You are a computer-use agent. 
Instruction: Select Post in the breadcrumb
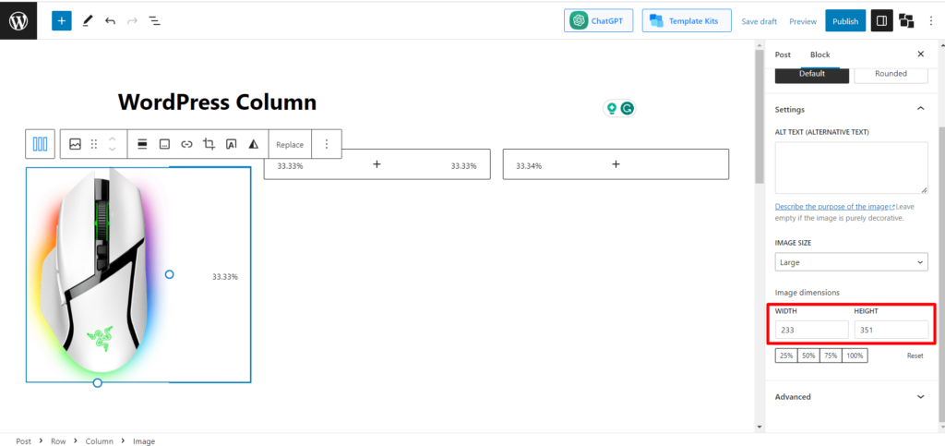click(x=23, y=441)
